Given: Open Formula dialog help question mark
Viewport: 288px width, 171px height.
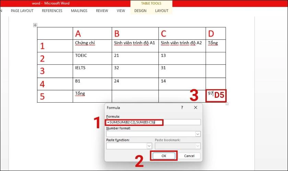Looking at the screenshot, I should click(182, 108).
